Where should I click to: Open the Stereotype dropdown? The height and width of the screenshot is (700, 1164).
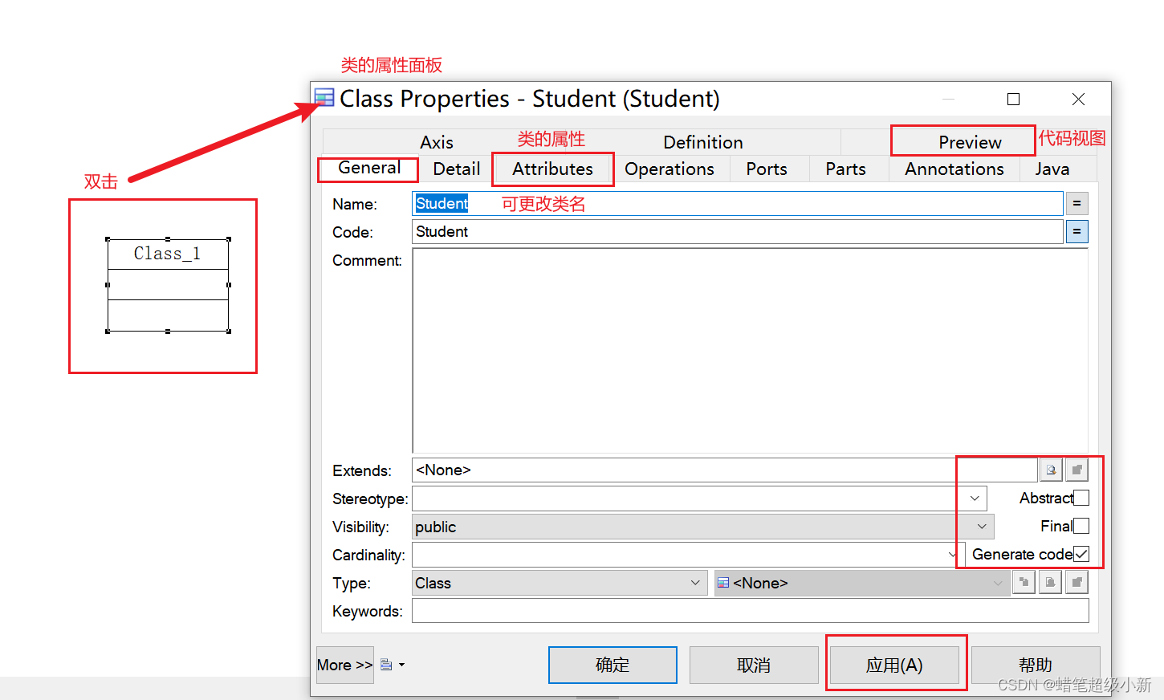pos(974,498)
